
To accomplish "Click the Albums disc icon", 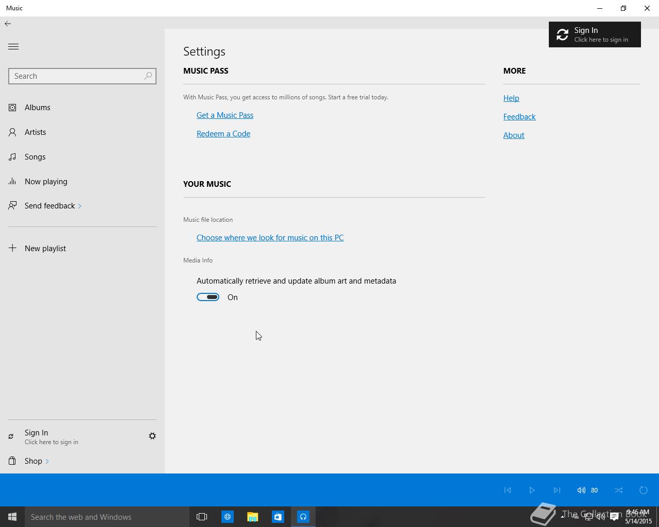I will pos(12,108).
